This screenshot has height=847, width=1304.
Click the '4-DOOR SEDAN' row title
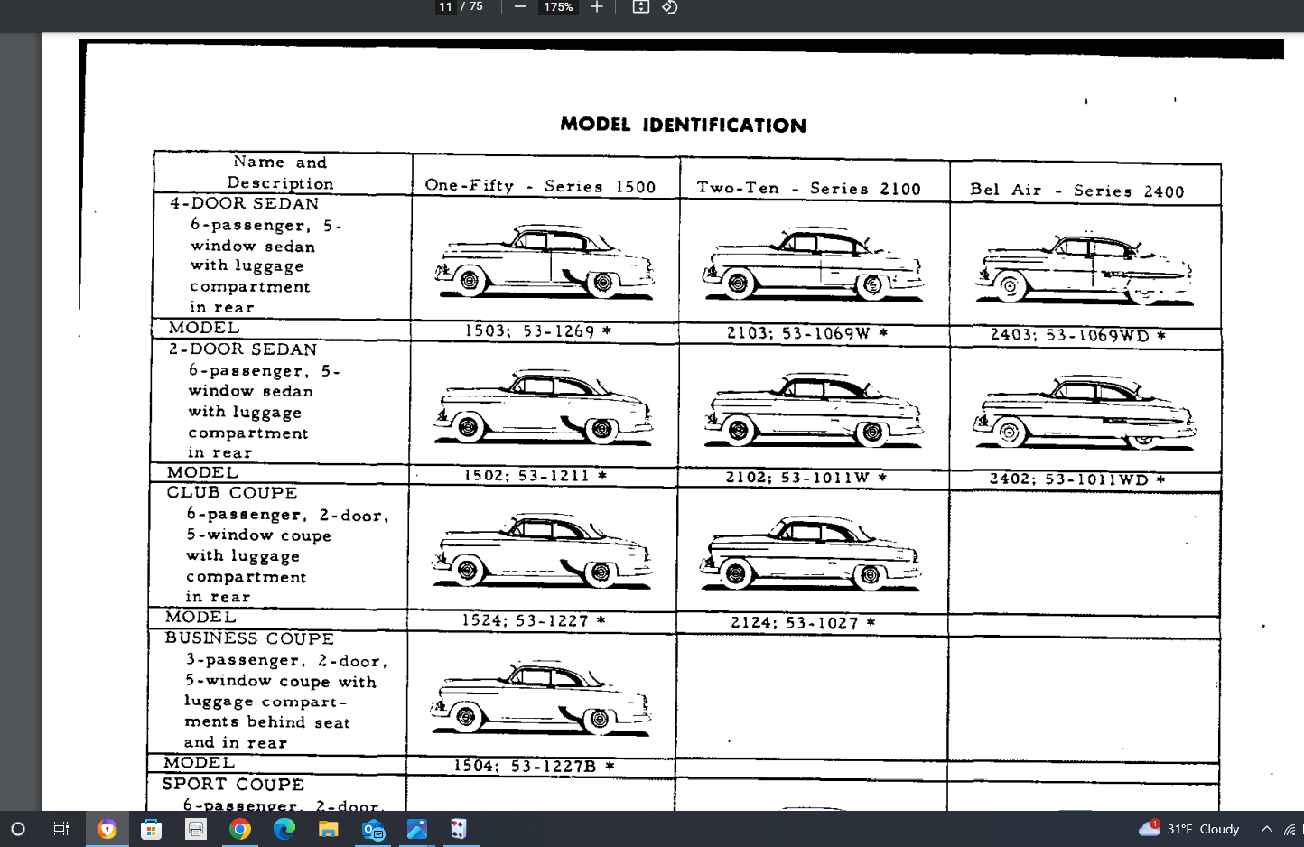[x=245, y=204]
